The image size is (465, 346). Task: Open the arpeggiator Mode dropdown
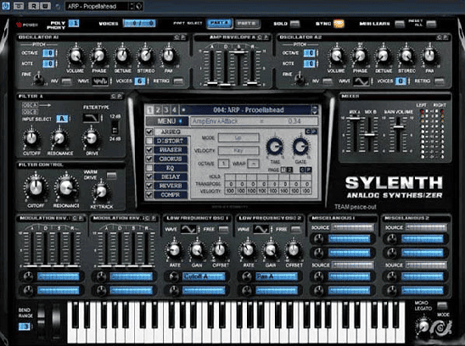[238, 138]
